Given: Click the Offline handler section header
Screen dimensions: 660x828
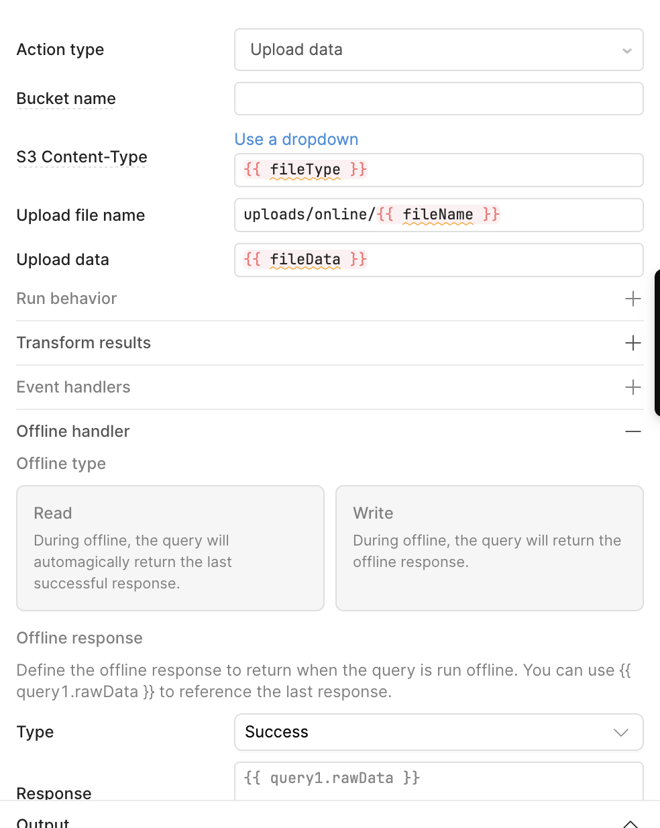Looking at the screenshot, I should [x=73, y=431].
